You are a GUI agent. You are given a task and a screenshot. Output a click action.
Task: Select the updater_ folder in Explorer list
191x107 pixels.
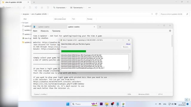tap(27, 42)
